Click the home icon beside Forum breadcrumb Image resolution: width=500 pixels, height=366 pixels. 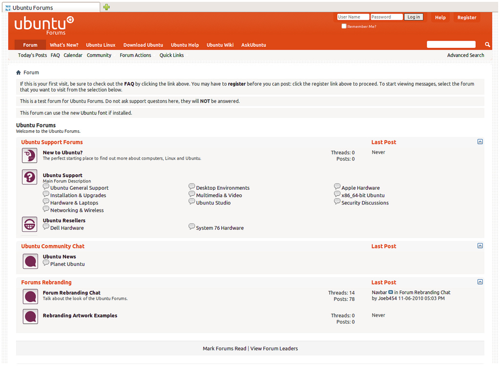click(x=19, y=72)
